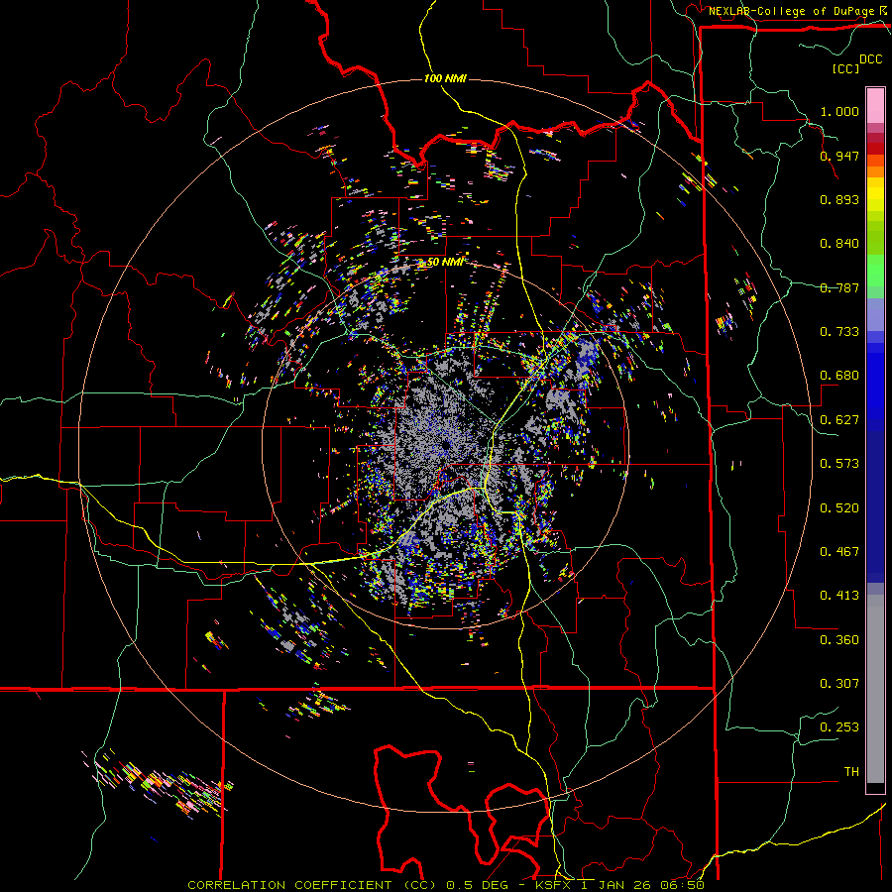This screenshot has width=892, height=892.
Task: Click the Correlation Coefficient caption at bottom
Action: tap(446, 885)
